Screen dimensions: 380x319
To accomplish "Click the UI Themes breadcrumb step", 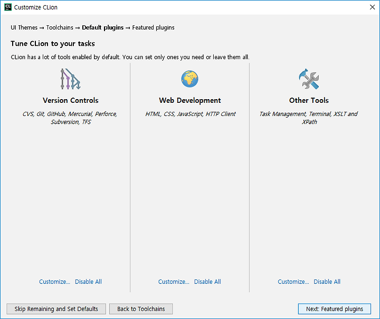I will pos(24,27).
